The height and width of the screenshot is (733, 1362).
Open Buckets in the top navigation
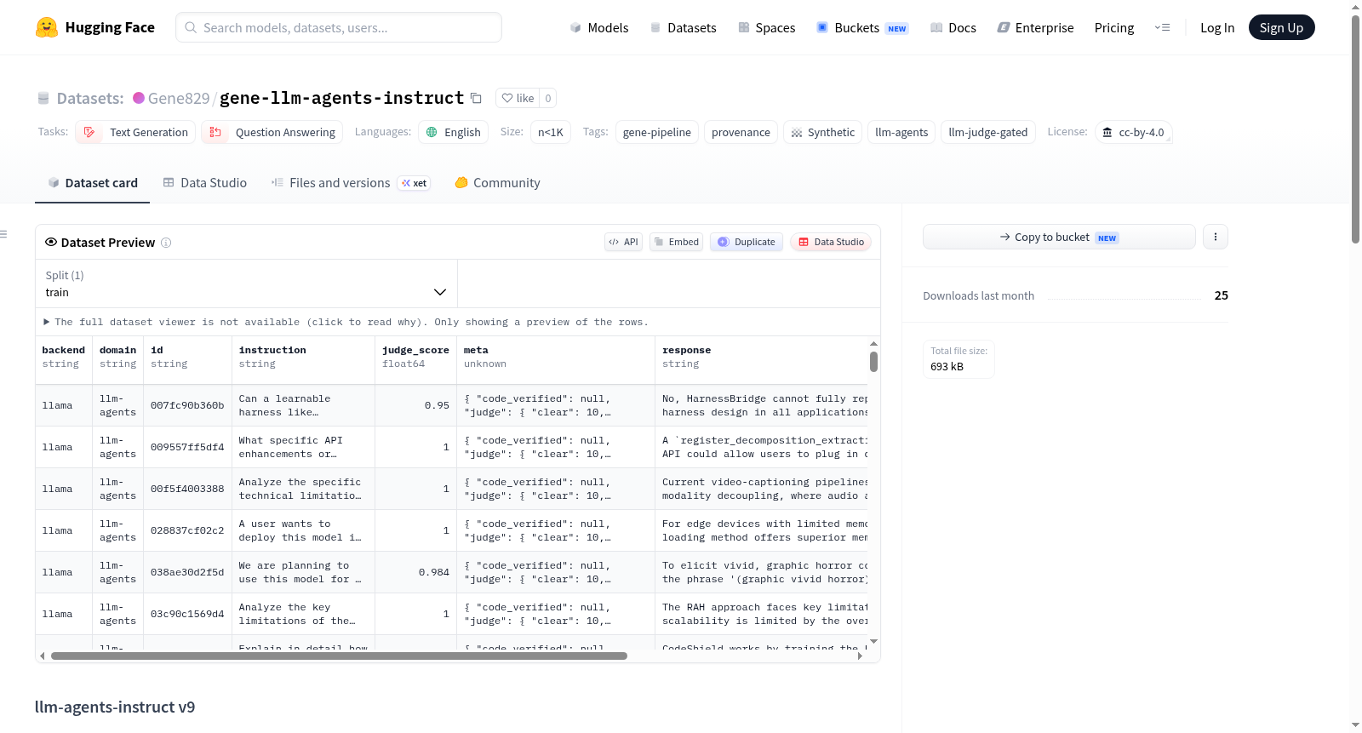tap(862, 27)
